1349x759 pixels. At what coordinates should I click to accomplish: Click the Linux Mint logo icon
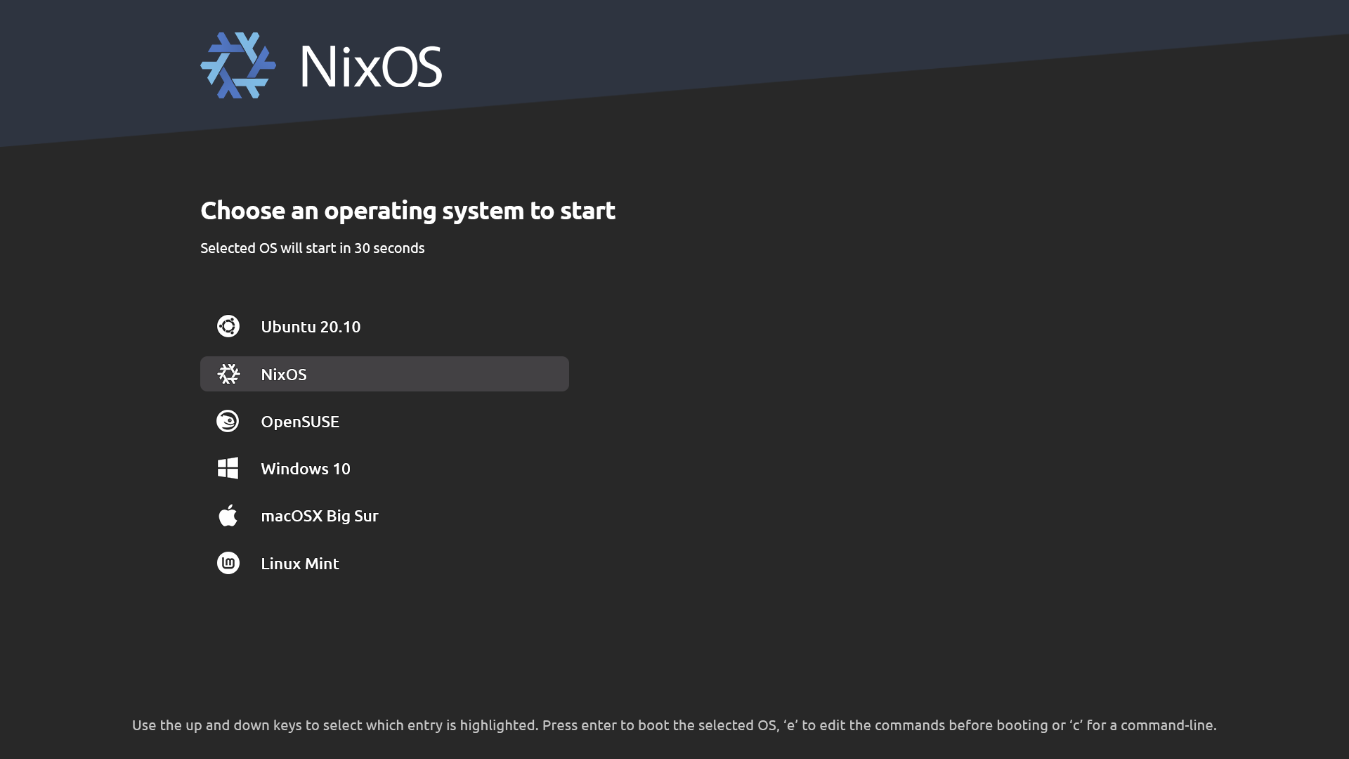[x=228, y=563]
